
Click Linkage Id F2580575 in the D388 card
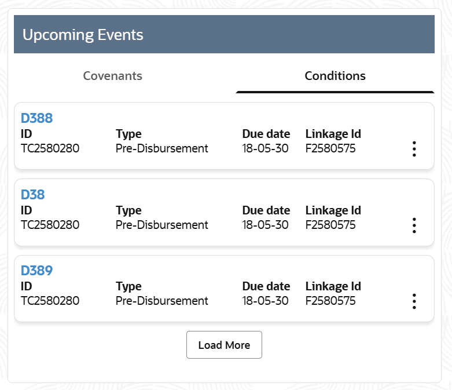click(x=330, y=149)
